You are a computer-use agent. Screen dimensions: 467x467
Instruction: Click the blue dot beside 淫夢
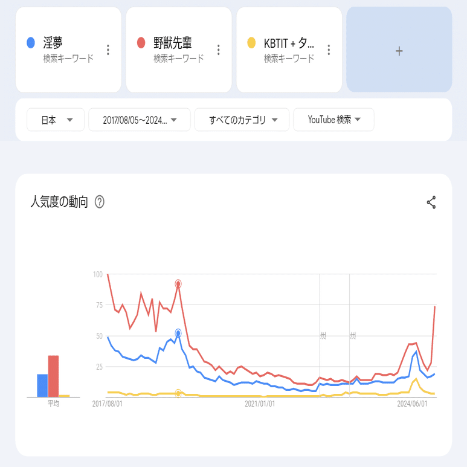click(x=31, y=43)
